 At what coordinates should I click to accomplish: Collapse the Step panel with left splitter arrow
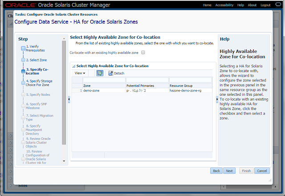point(69,99)
